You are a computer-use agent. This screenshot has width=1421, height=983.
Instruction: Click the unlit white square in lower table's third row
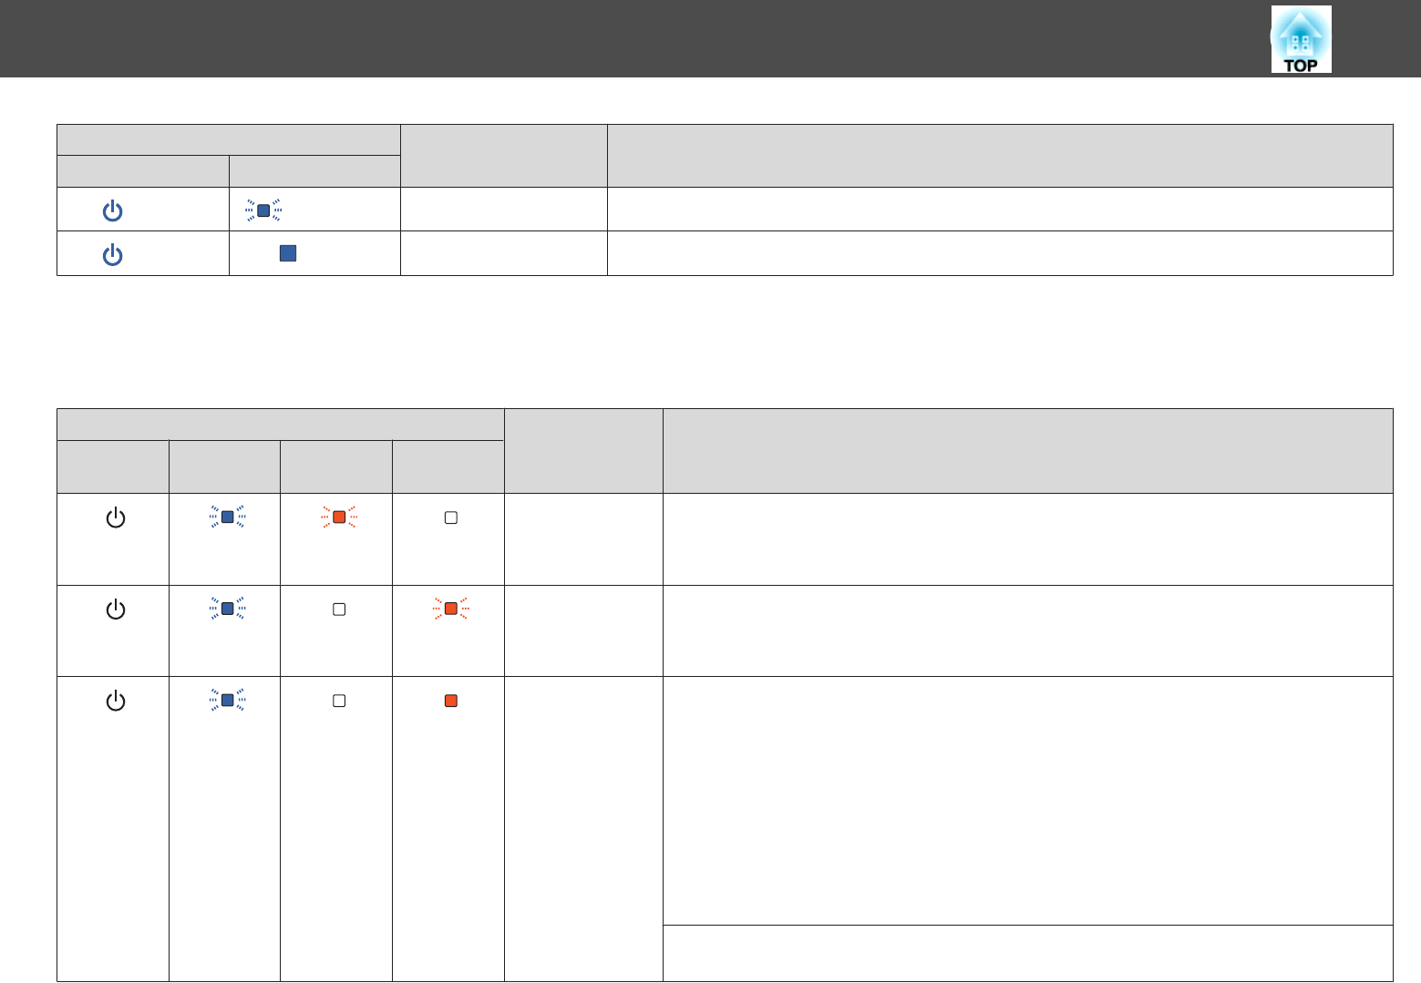pos(339,701)
